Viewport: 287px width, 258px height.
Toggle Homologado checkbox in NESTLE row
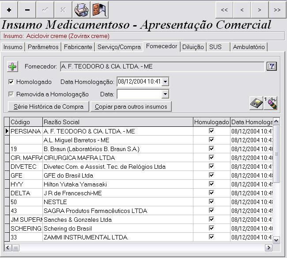coord(211,202)
